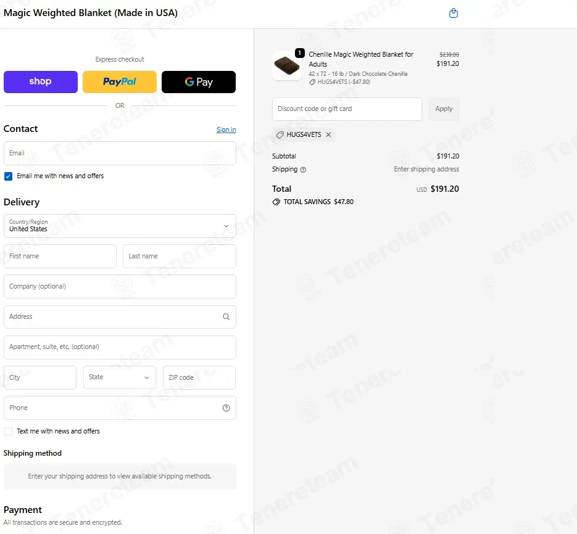The image size is (577, 534).
Task: Uncheck Email me with news and offers
Action: pos(8,176)
